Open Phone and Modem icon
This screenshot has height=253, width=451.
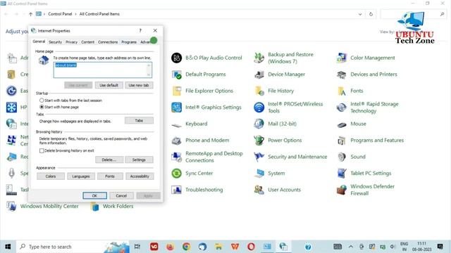click(177, 141)
